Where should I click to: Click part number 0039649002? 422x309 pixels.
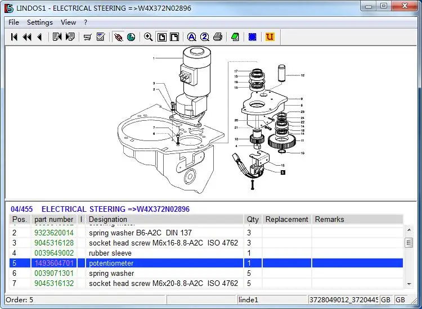(54, 253)
